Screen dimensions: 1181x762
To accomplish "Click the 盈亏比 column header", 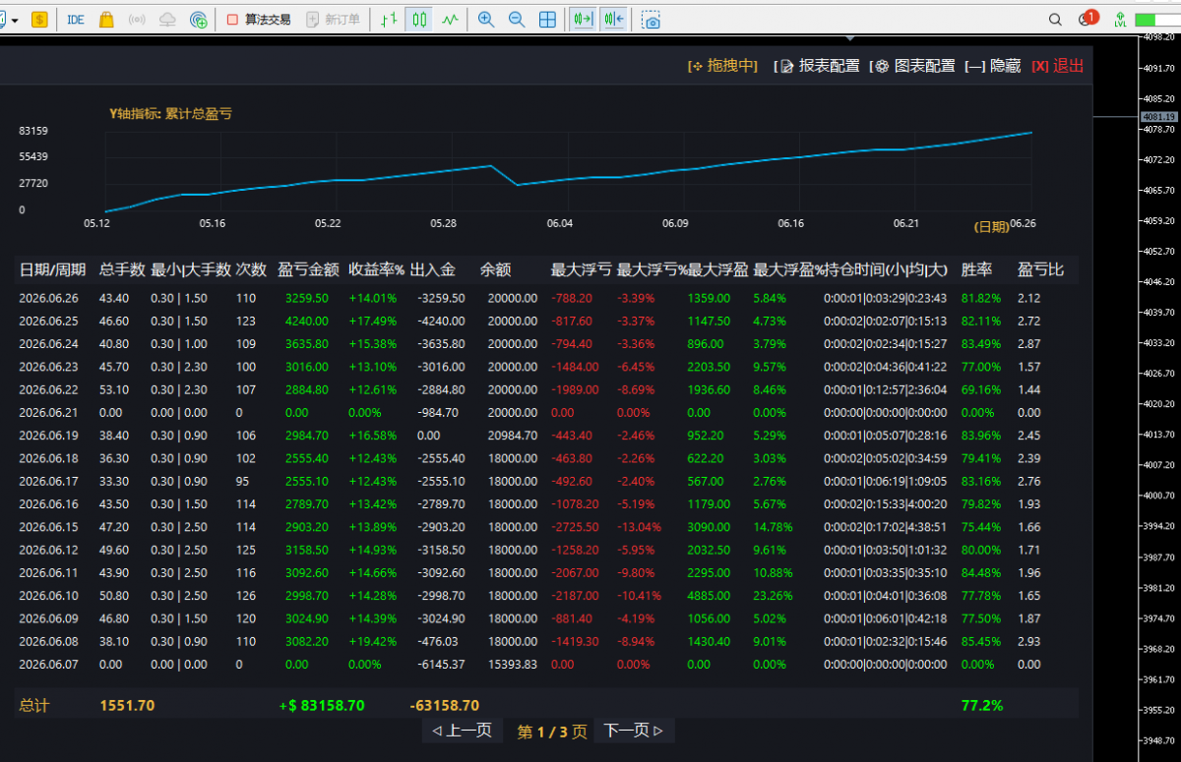I will 1040,269.
